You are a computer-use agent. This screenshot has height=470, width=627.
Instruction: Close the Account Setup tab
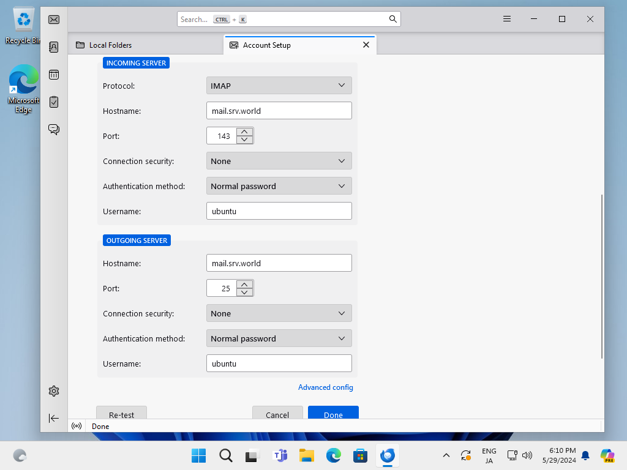tap(366, 45)
